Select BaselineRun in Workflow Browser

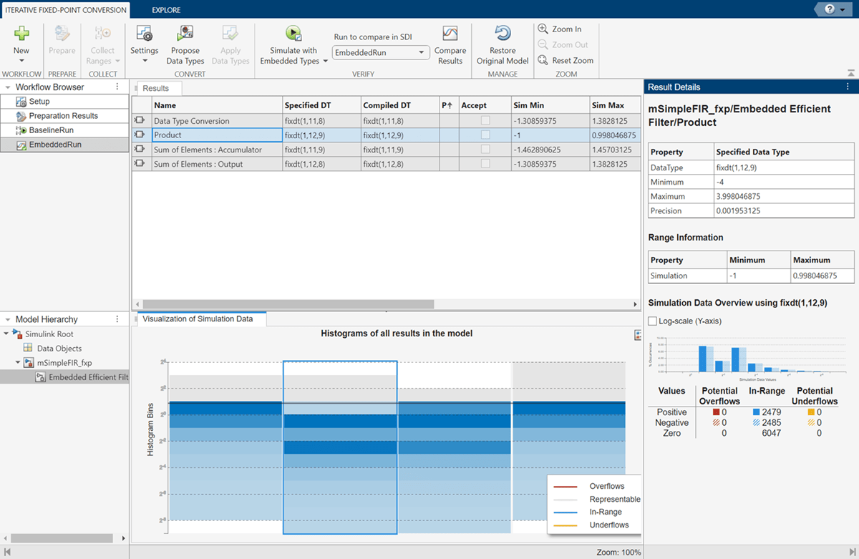[51, 130]
